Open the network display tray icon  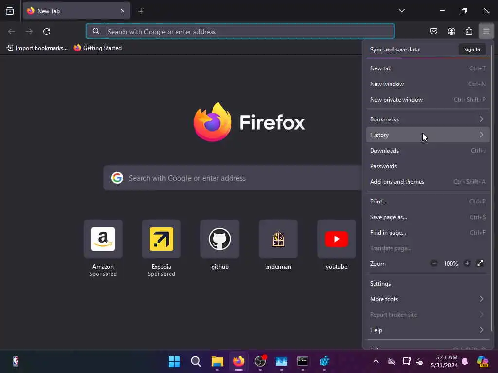click(407, 361)
